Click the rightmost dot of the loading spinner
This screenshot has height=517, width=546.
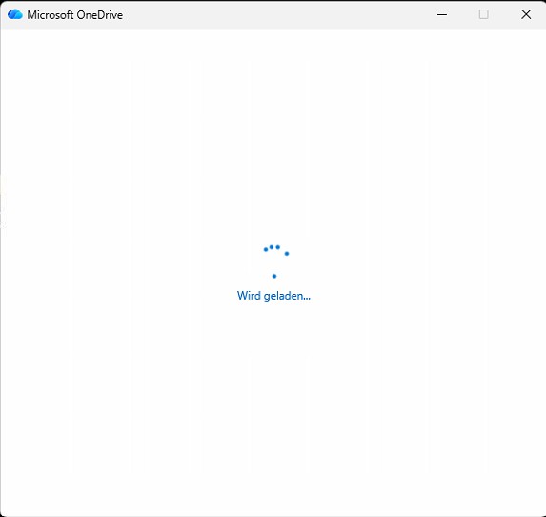[x=287, y=254]
